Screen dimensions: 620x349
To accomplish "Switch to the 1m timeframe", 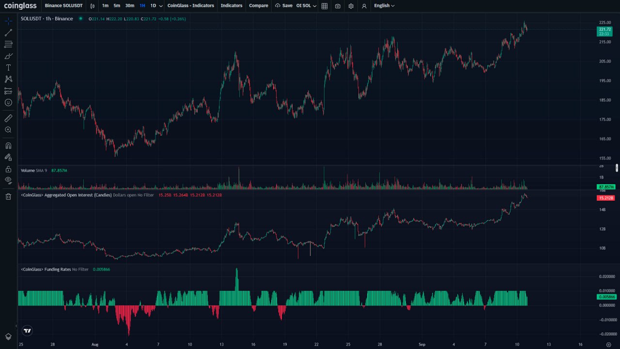I will tap(105, 6).
